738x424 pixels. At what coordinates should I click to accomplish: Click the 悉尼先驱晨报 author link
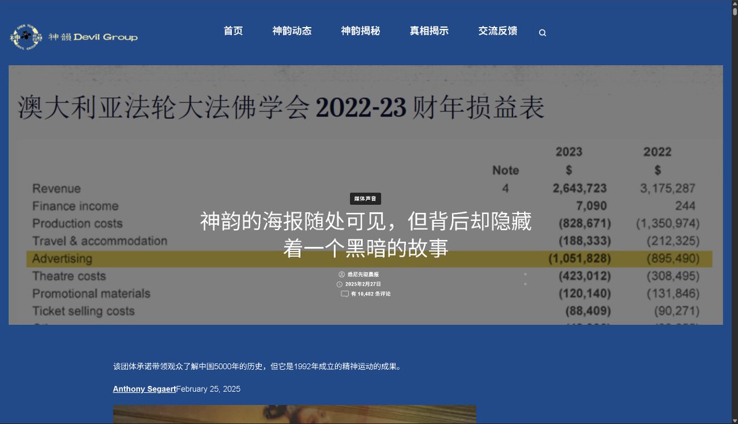(x=363, y=274)
